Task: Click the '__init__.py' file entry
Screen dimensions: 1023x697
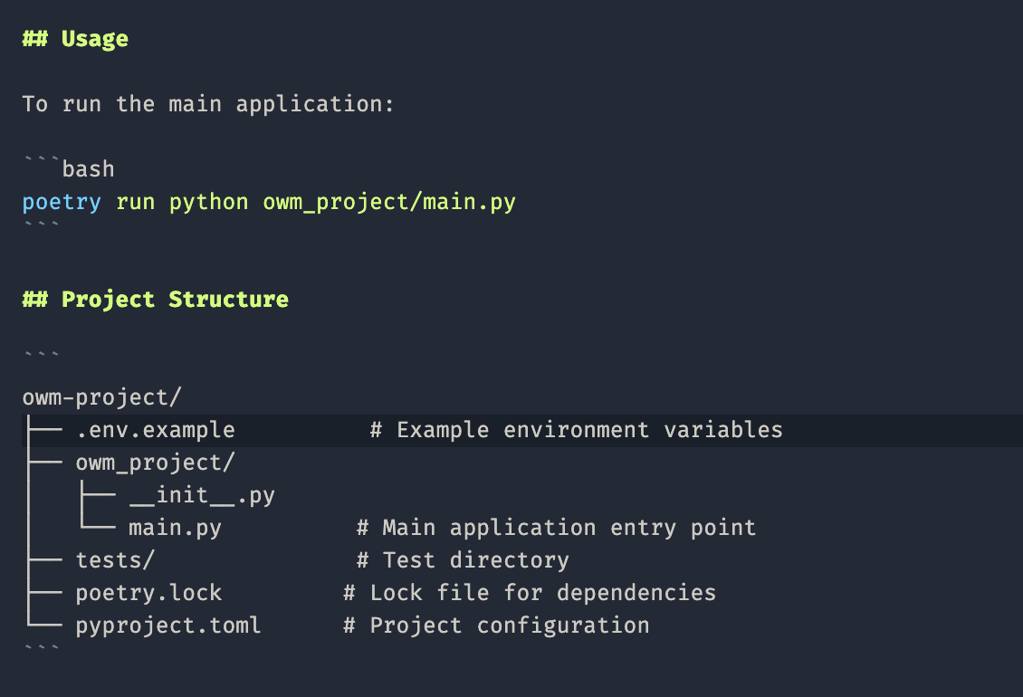Action: [x=202, y=495]
